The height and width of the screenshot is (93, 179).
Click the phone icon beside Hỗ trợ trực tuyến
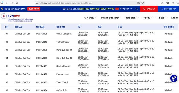coord(2,9)
